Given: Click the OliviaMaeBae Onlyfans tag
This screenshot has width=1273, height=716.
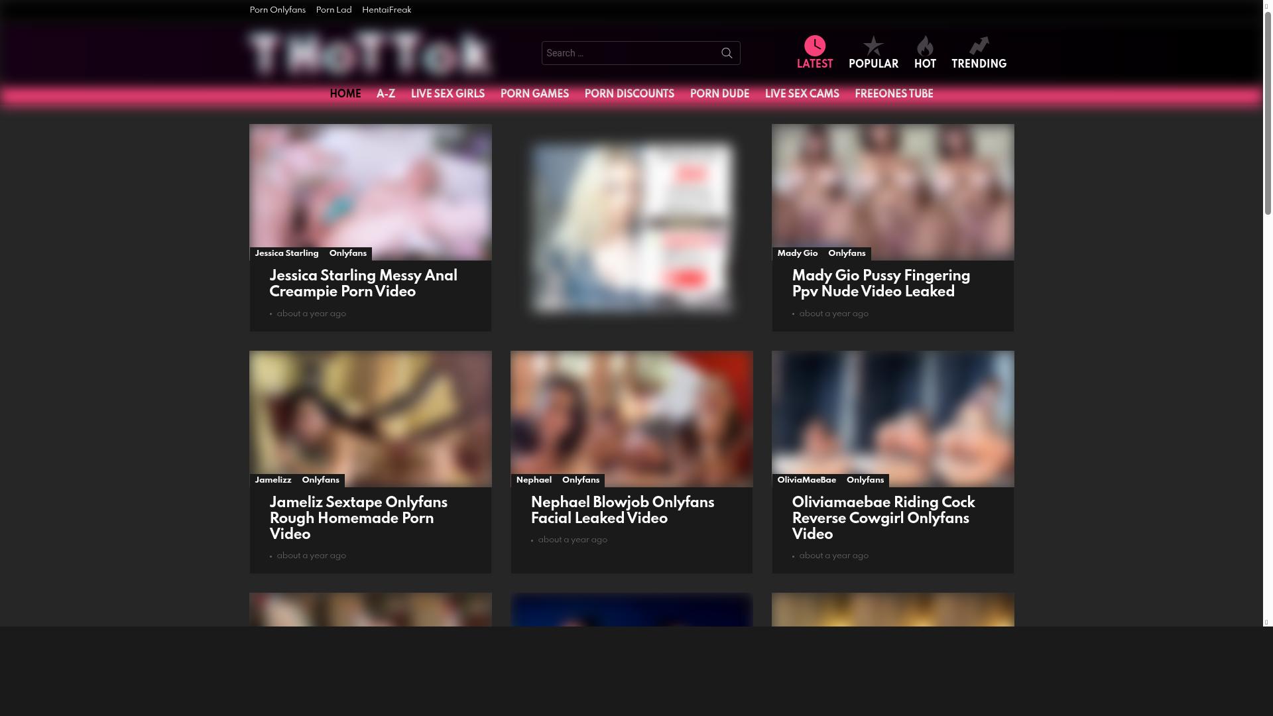Looking at the screenshot, I should [865, 480].
